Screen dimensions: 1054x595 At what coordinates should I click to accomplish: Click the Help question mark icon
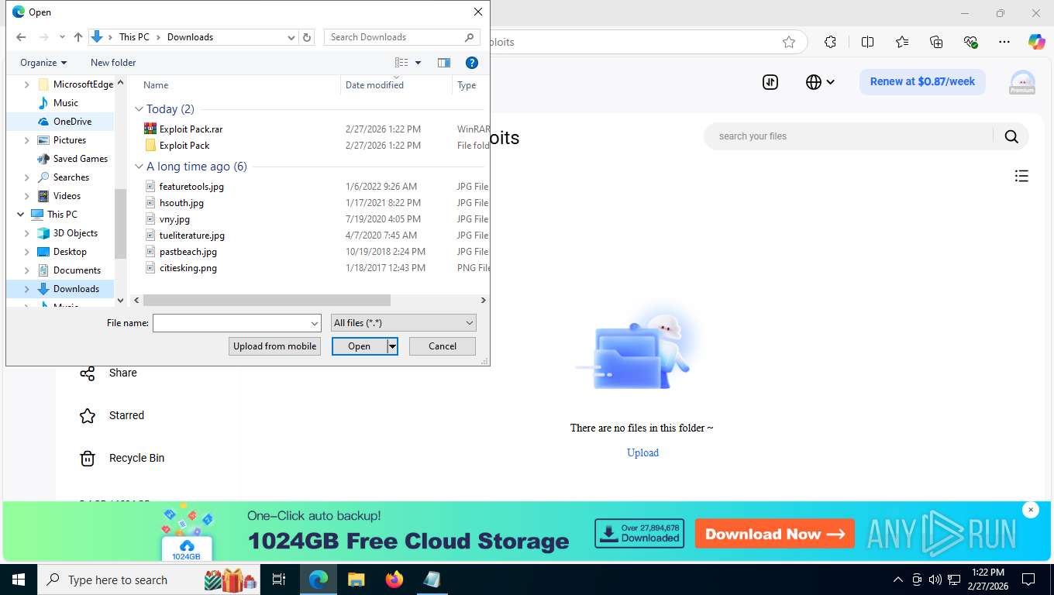[x=471, y=63]
